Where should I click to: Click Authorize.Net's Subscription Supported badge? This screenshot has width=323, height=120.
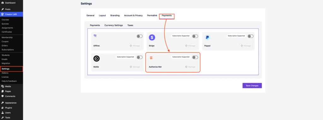coord(181,57)
